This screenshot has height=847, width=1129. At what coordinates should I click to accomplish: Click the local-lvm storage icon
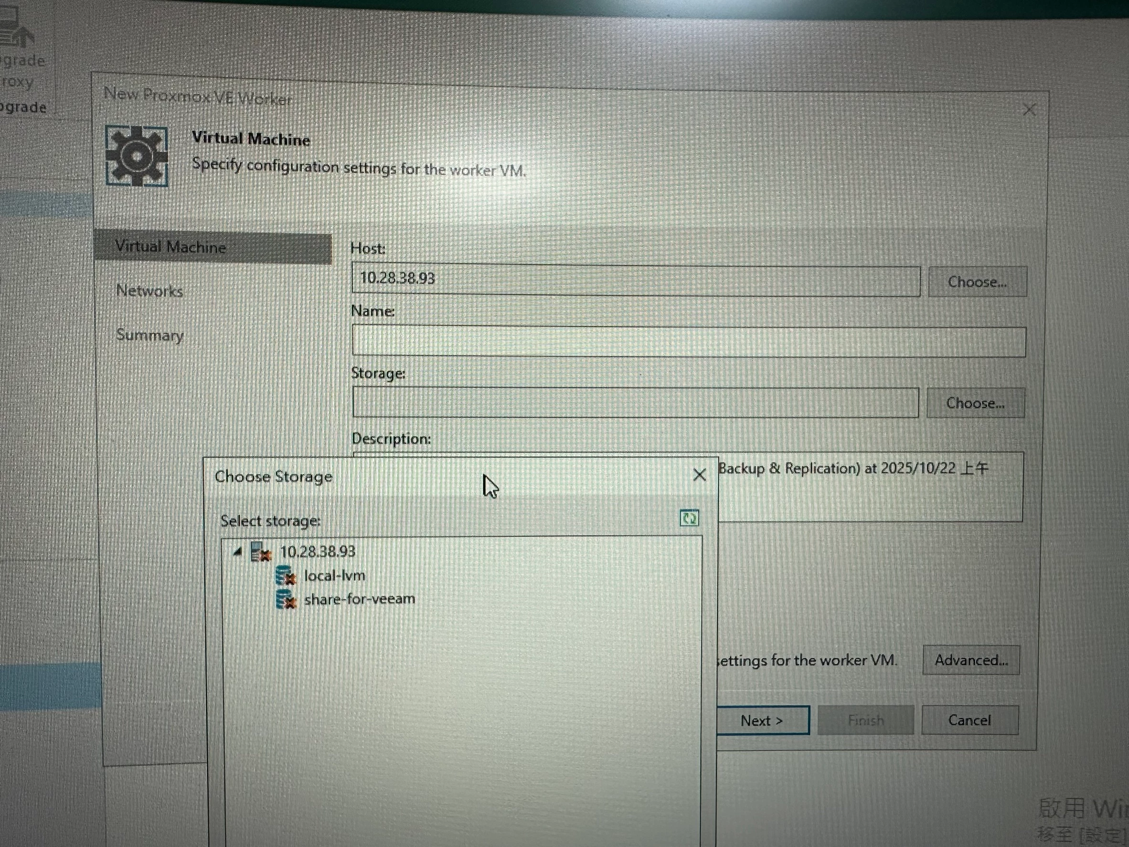[285, 576]
